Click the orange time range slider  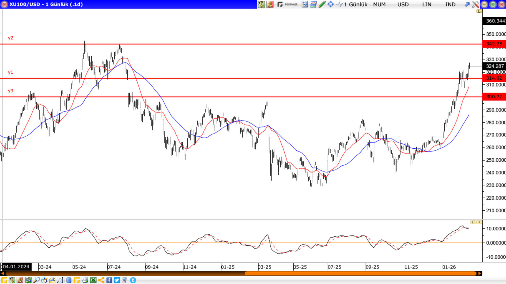coord(361,273)
